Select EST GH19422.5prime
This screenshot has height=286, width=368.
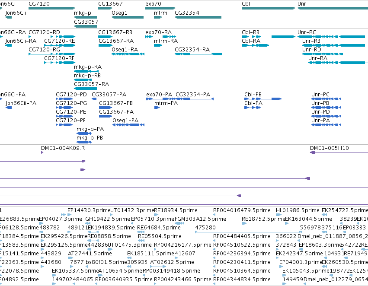(x=88, y=223)
